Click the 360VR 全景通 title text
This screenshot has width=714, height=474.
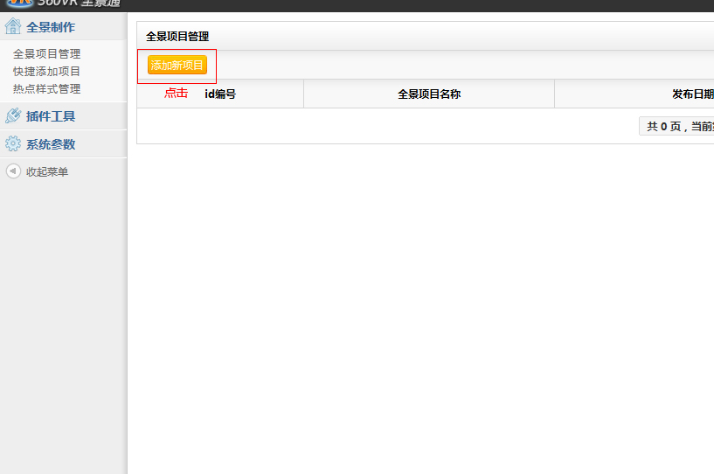pos(79,3)
